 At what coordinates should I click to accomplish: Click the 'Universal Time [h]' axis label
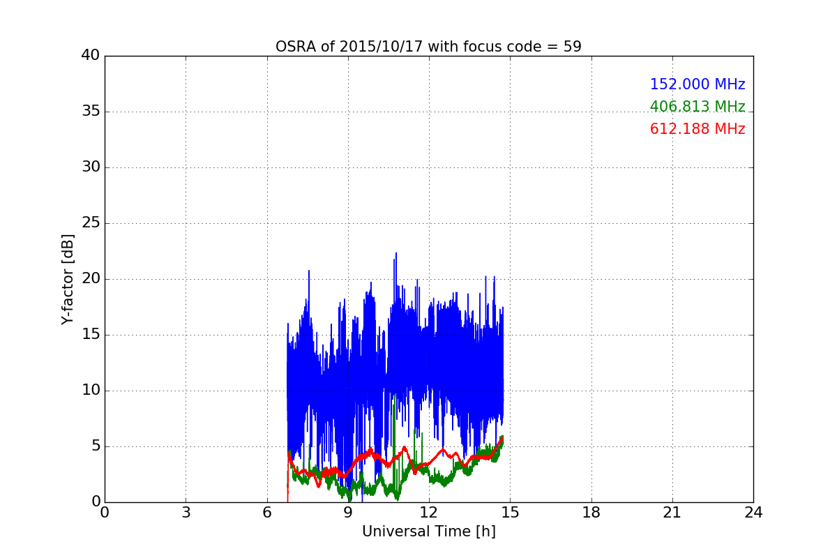[x=429, y=531]
